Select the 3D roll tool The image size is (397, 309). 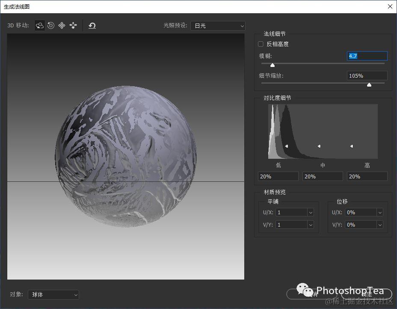[x=51, y=26]
